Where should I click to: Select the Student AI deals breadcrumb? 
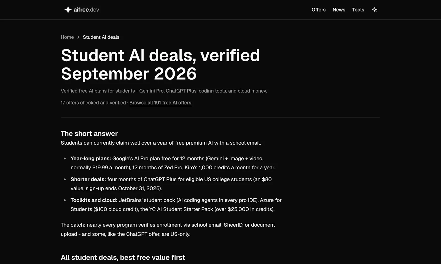point(101,37)
